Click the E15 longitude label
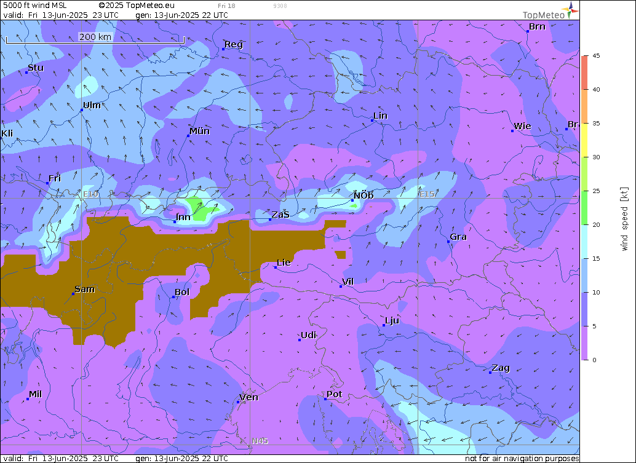The width and height of the screenshot is (636, 463). pyautogui.click(x=427, y=194)
